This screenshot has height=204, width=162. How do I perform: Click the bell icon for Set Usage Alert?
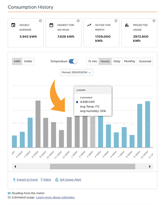[x=57, y=180]
